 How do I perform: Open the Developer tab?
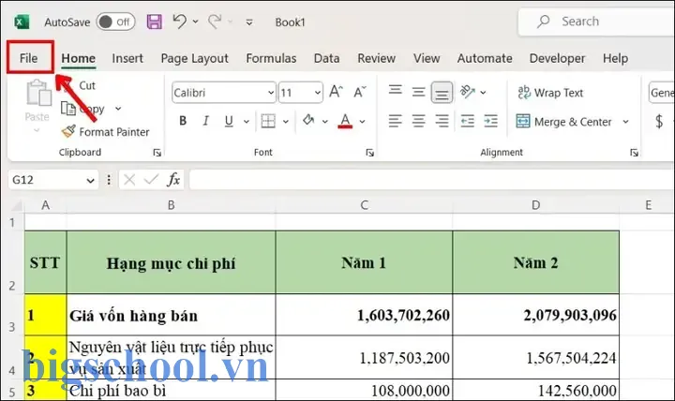click(x=558, y=58)
